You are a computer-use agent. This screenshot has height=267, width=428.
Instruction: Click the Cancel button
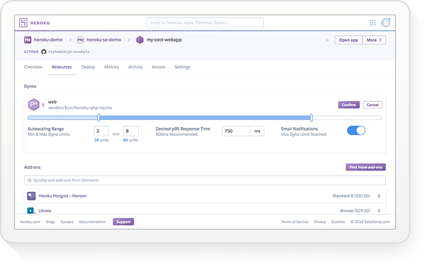coord(373,105)
